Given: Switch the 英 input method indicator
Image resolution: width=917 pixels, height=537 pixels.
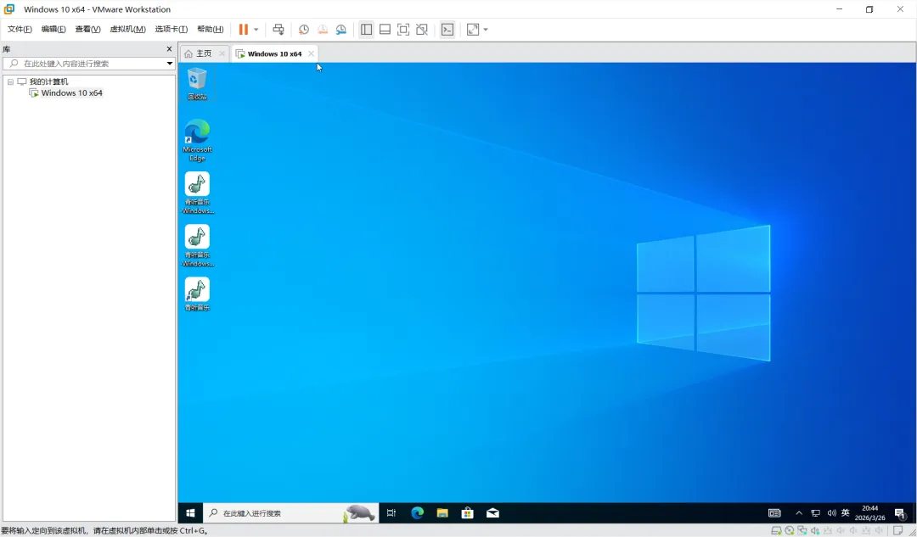Looking at the screenshot, I should point(846,513).
